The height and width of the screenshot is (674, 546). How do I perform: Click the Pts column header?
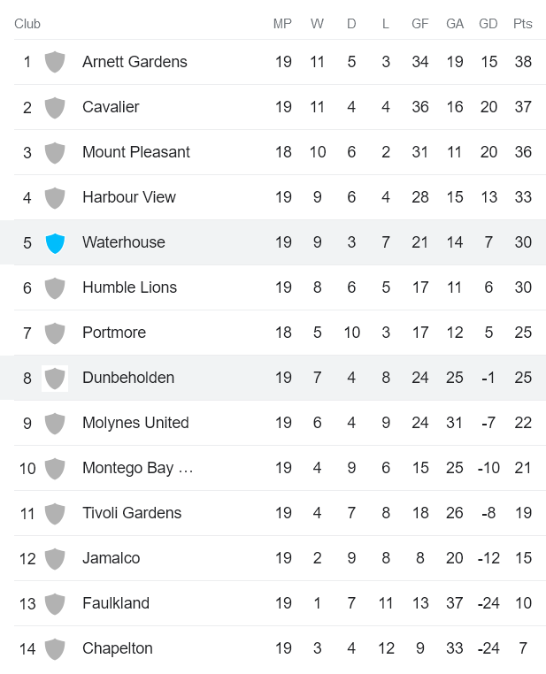click(523, 24)
